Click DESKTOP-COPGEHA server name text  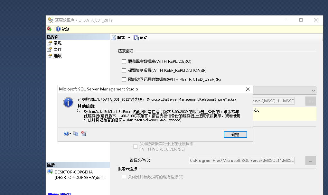[x=74, y=172]
